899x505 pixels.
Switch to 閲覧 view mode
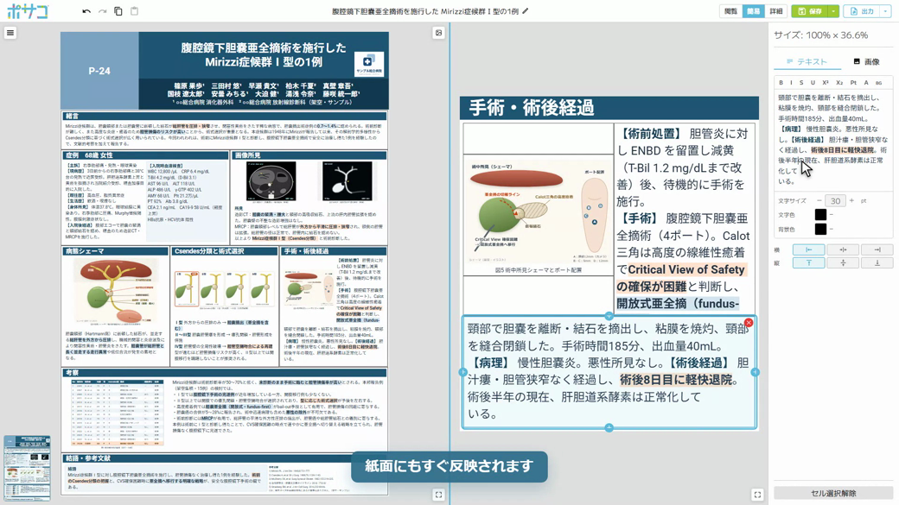pos(730,11)
